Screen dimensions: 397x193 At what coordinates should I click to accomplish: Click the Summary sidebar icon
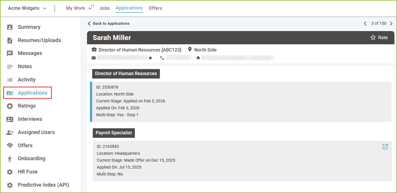point(10,27)
